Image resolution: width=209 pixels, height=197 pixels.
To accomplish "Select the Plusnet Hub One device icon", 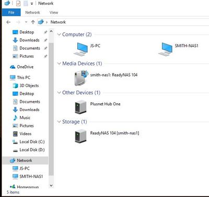I will (x=80, y=107).
